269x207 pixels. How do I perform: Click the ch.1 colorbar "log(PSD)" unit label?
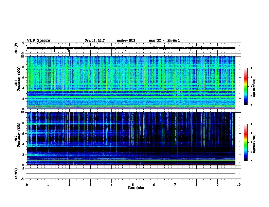[x=254, y=88]
